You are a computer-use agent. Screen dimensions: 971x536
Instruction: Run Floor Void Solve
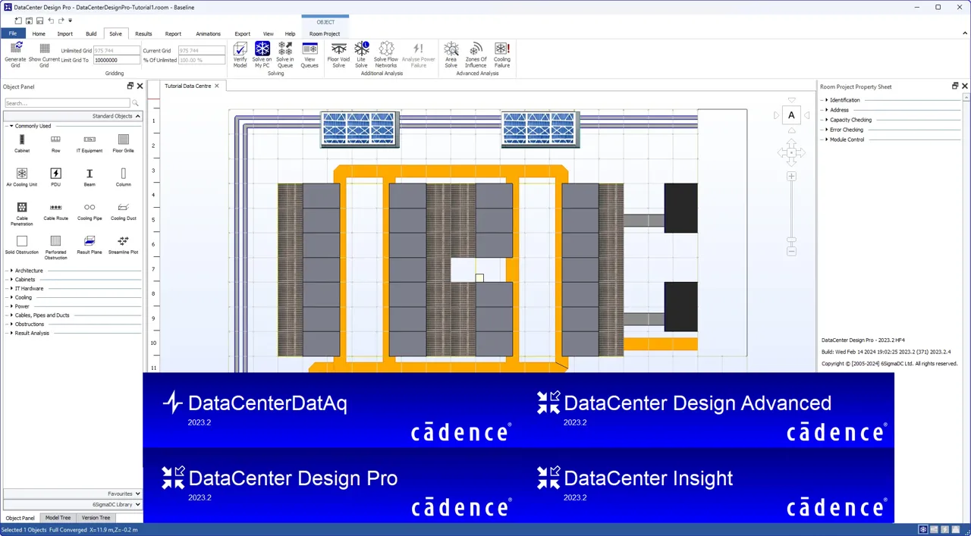tap(338, 55)
